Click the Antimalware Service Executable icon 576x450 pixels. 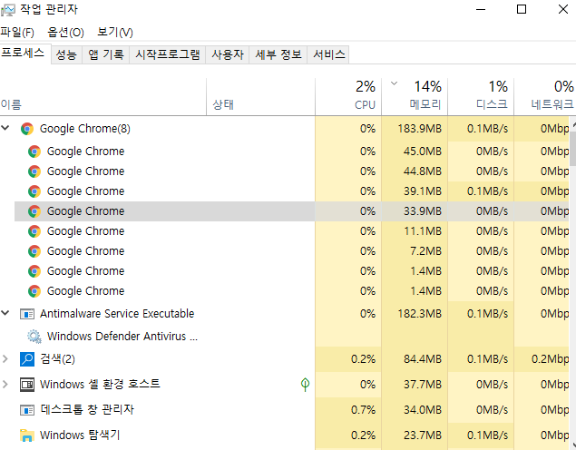pos(27,314)
